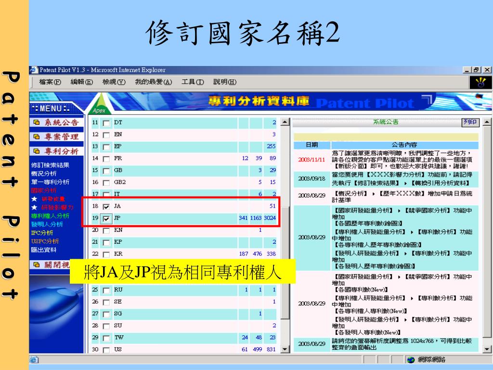Click the JA value 51
Image resolution: width=493 pixels, height=370 pixels.
(x=272, y=206)
